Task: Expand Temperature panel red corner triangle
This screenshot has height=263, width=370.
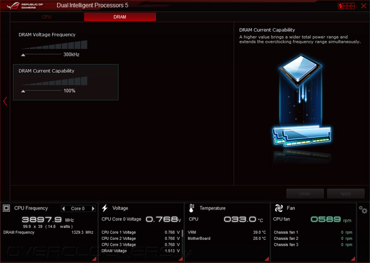Action: [x=267, y=259]
